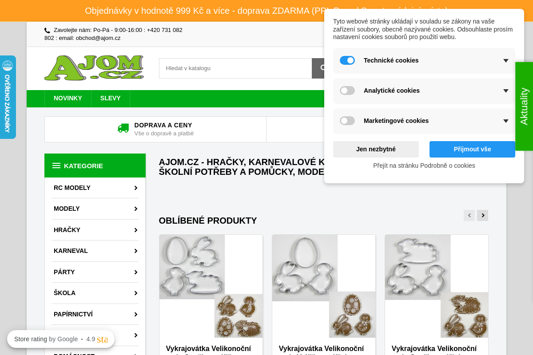Open the Podrobně o cookies page link
Viewport: 533px width, 355px height.
click(x=424, y=166)
